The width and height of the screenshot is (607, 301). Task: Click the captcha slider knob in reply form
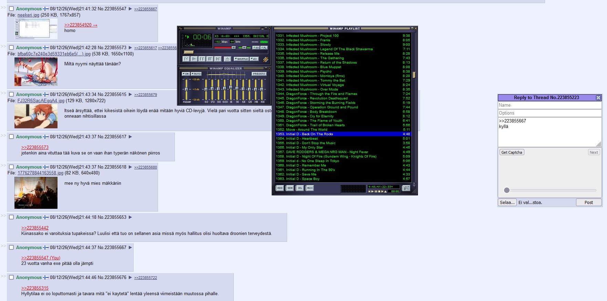click(506, 190)
